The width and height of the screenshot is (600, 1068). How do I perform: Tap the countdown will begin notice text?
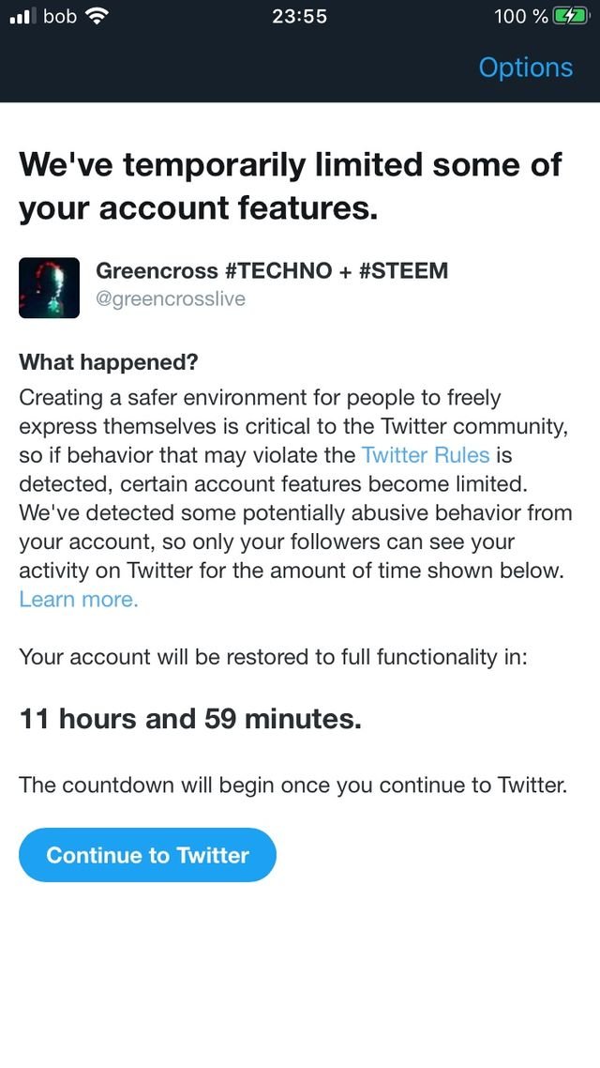(x=293, y=785)
